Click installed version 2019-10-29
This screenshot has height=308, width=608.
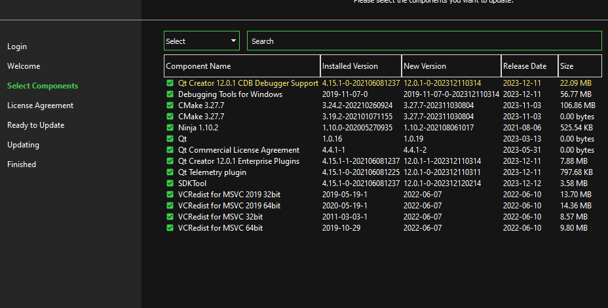(341, 227)
